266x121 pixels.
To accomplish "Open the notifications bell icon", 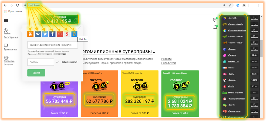I will (215, 27).
